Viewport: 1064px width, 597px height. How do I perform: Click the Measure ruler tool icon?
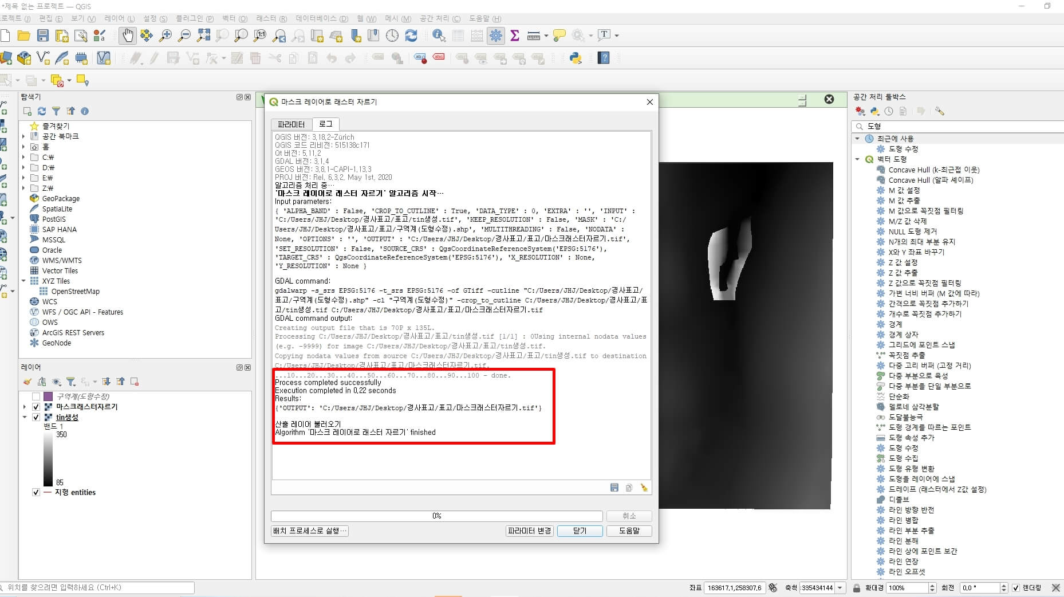(533, 36)
